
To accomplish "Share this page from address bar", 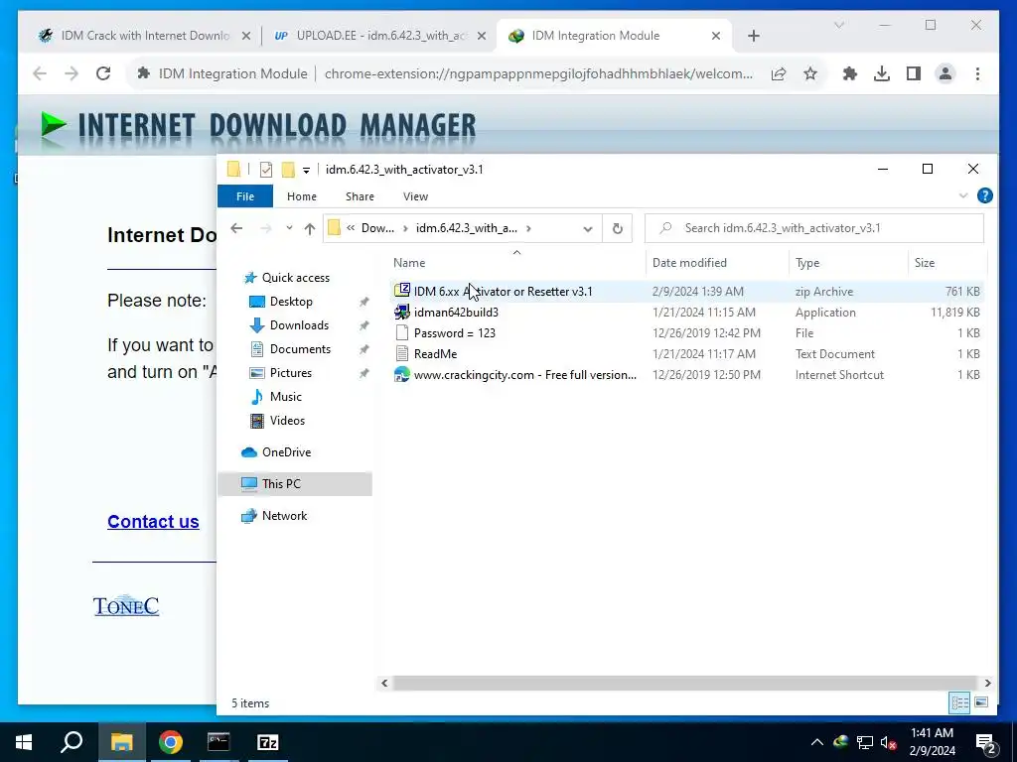I will (779, 73).
